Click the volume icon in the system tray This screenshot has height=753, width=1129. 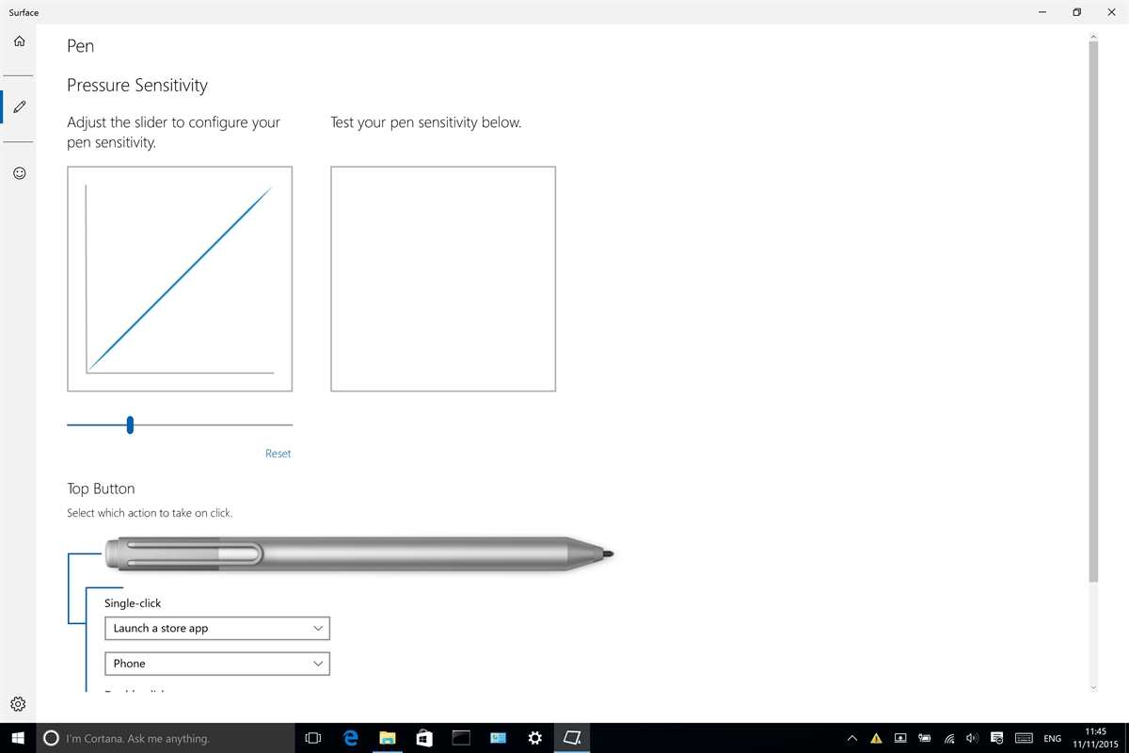click(972, 738)
